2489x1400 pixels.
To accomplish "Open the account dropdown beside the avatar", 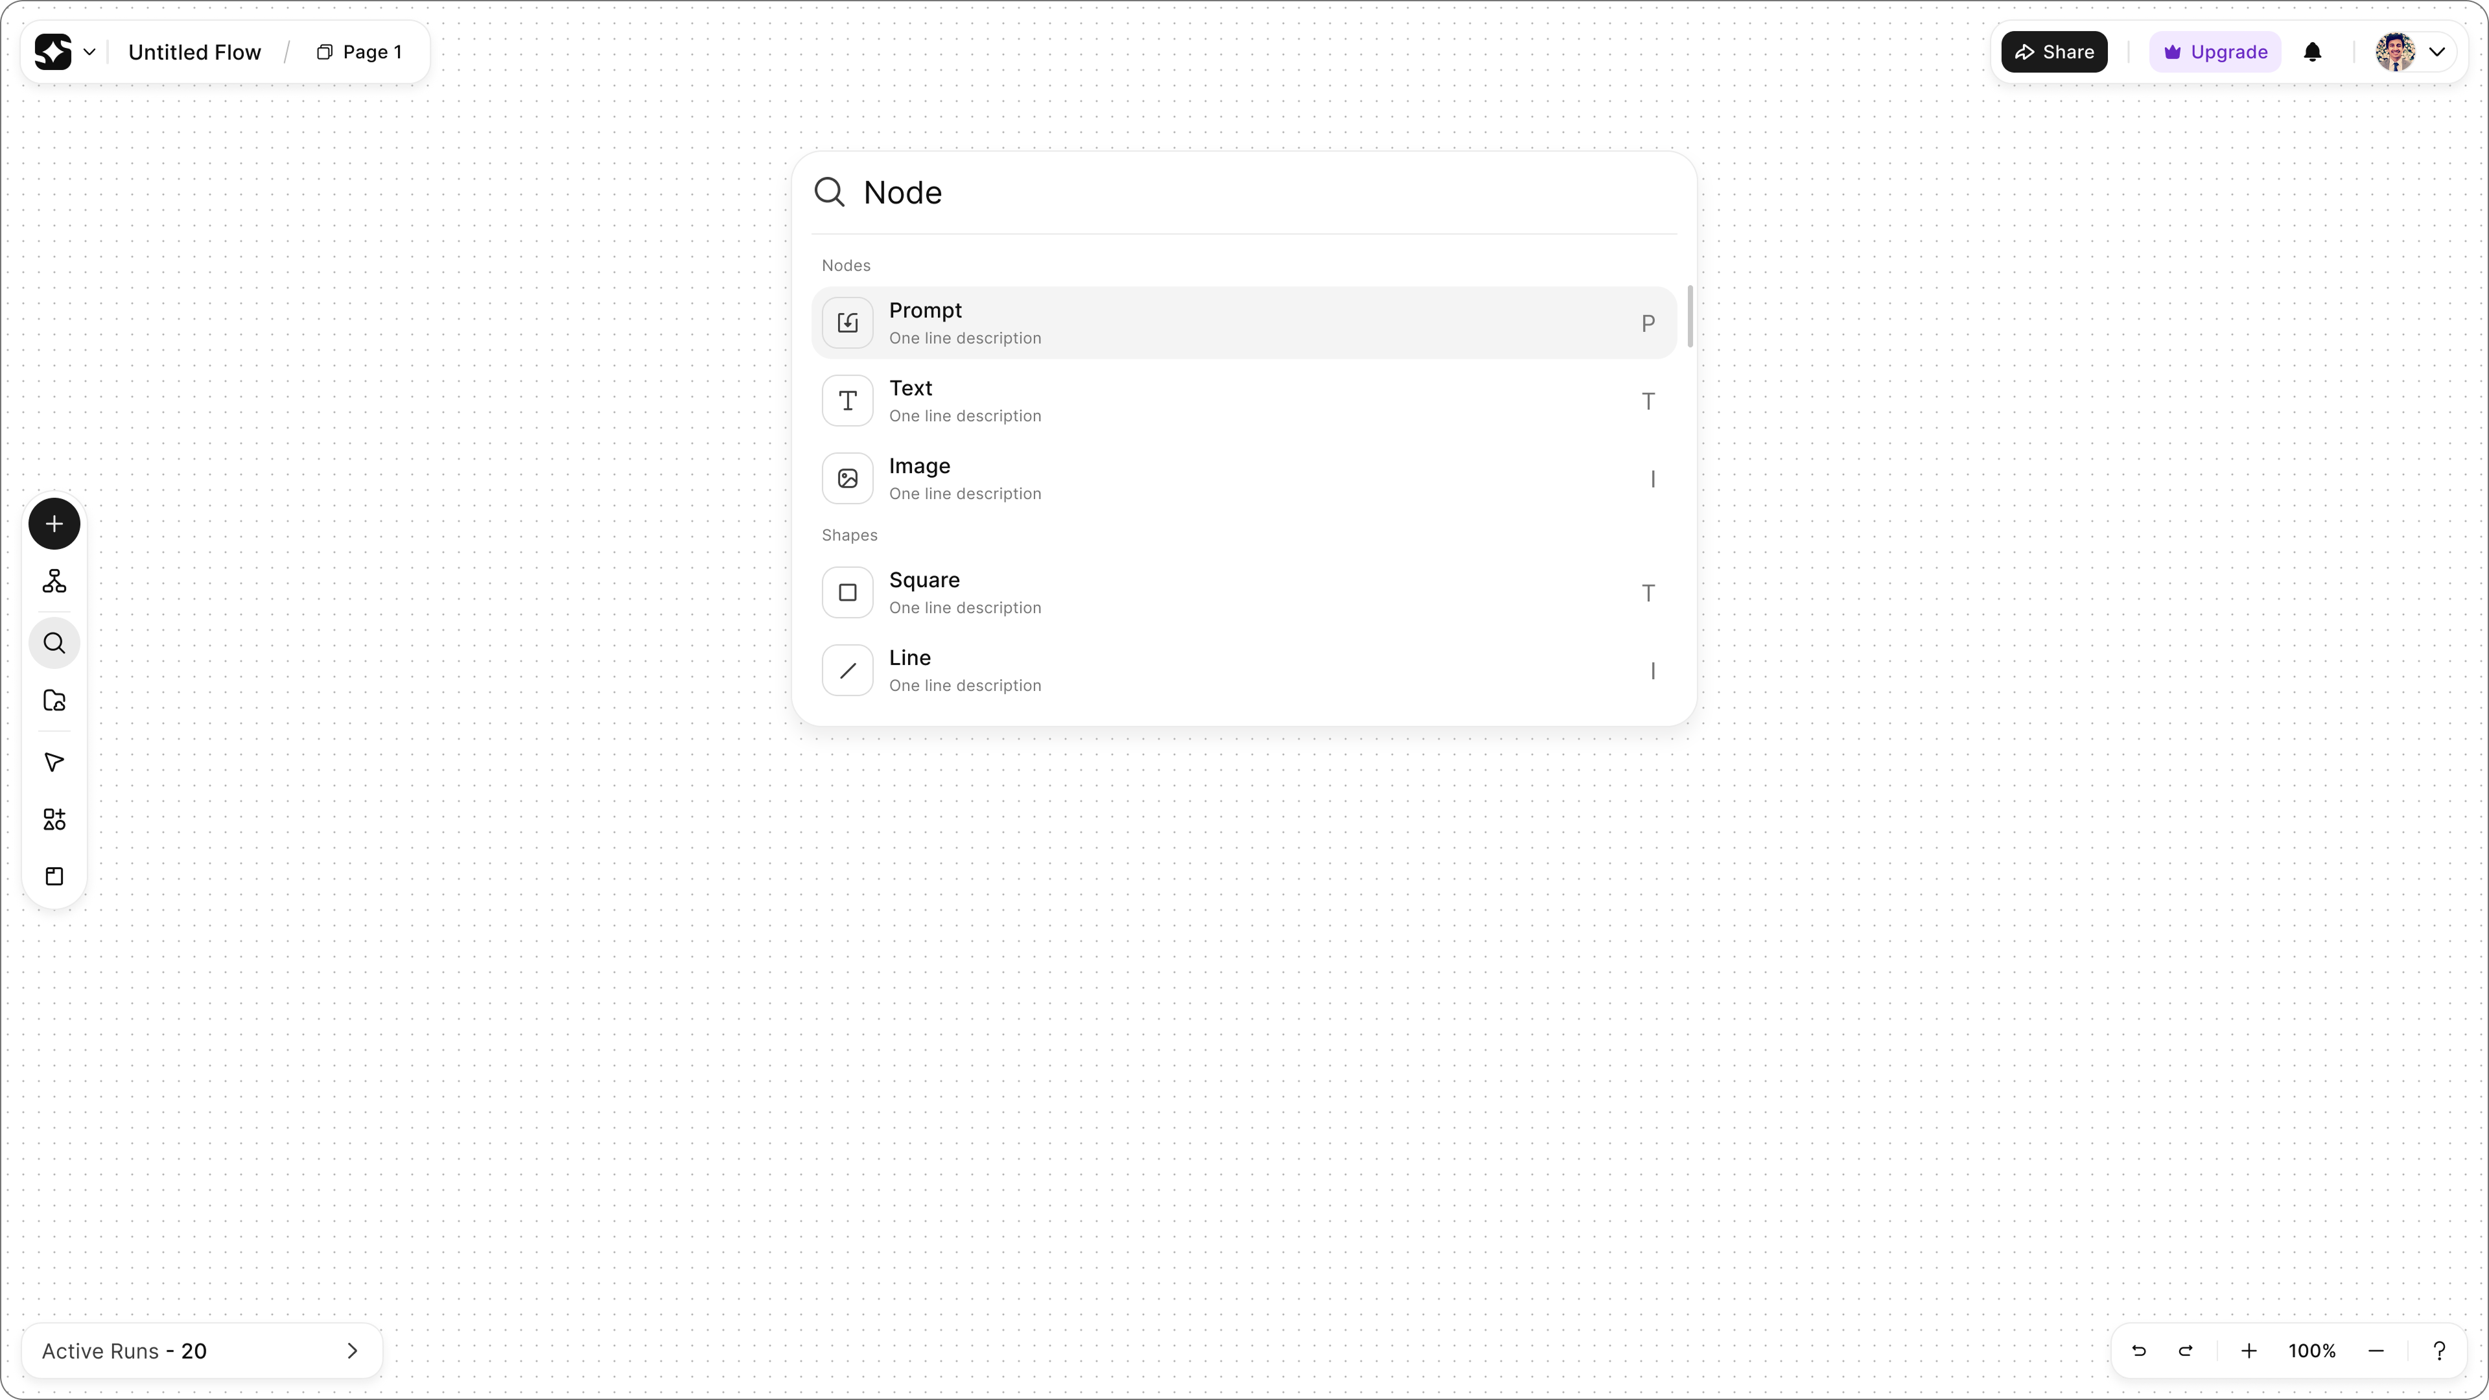I will click(2438, 51).
